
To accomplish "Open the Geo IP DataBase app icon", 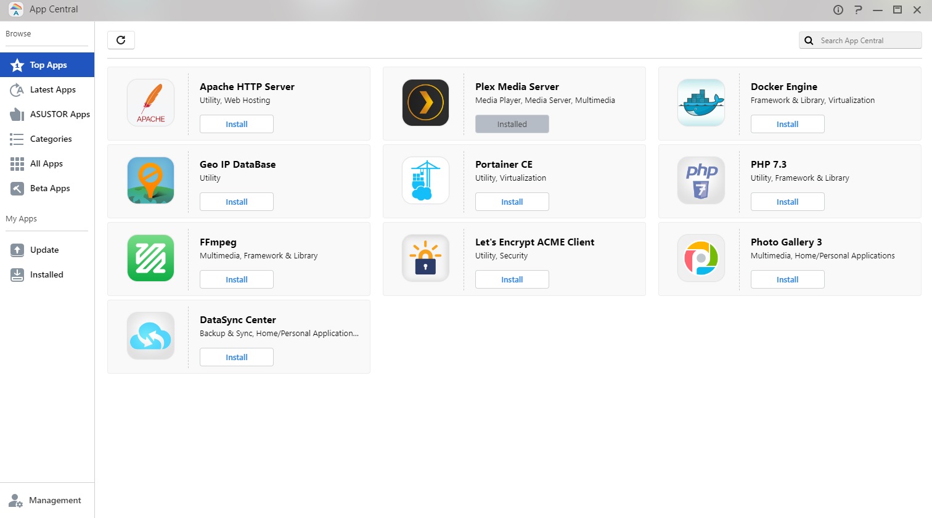I will (150, 180).
